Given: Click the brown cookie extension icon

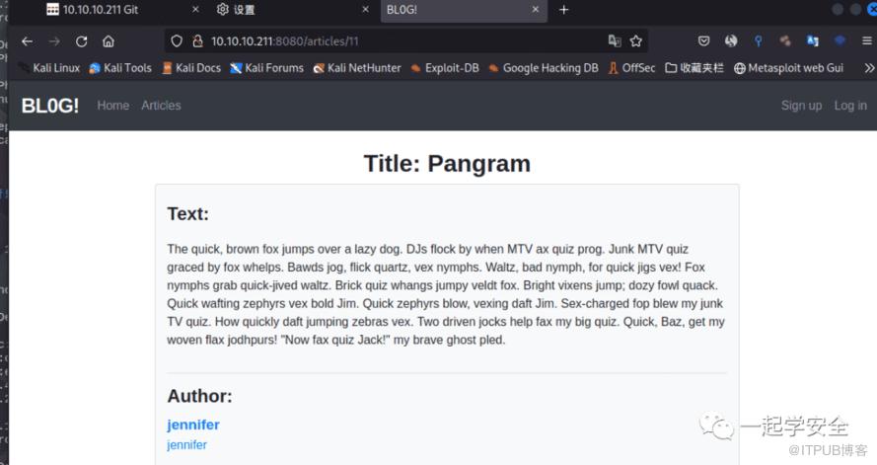Looking at the screenshot, I should [785, 40].
